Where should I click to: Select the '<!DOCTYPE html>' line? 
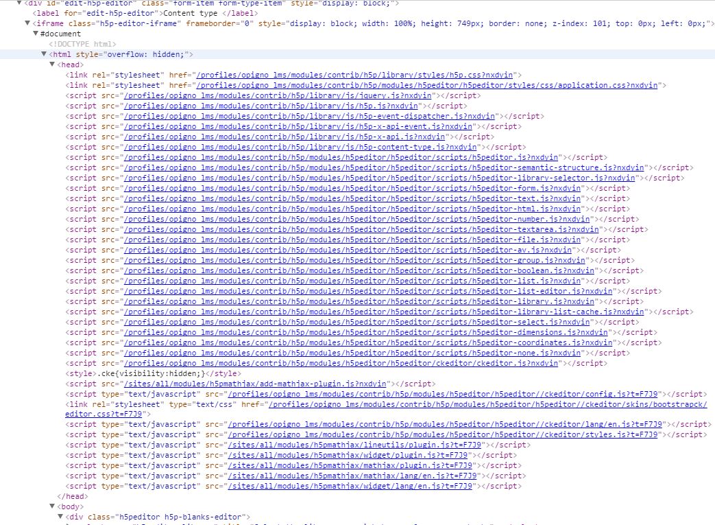pos(82,44)
